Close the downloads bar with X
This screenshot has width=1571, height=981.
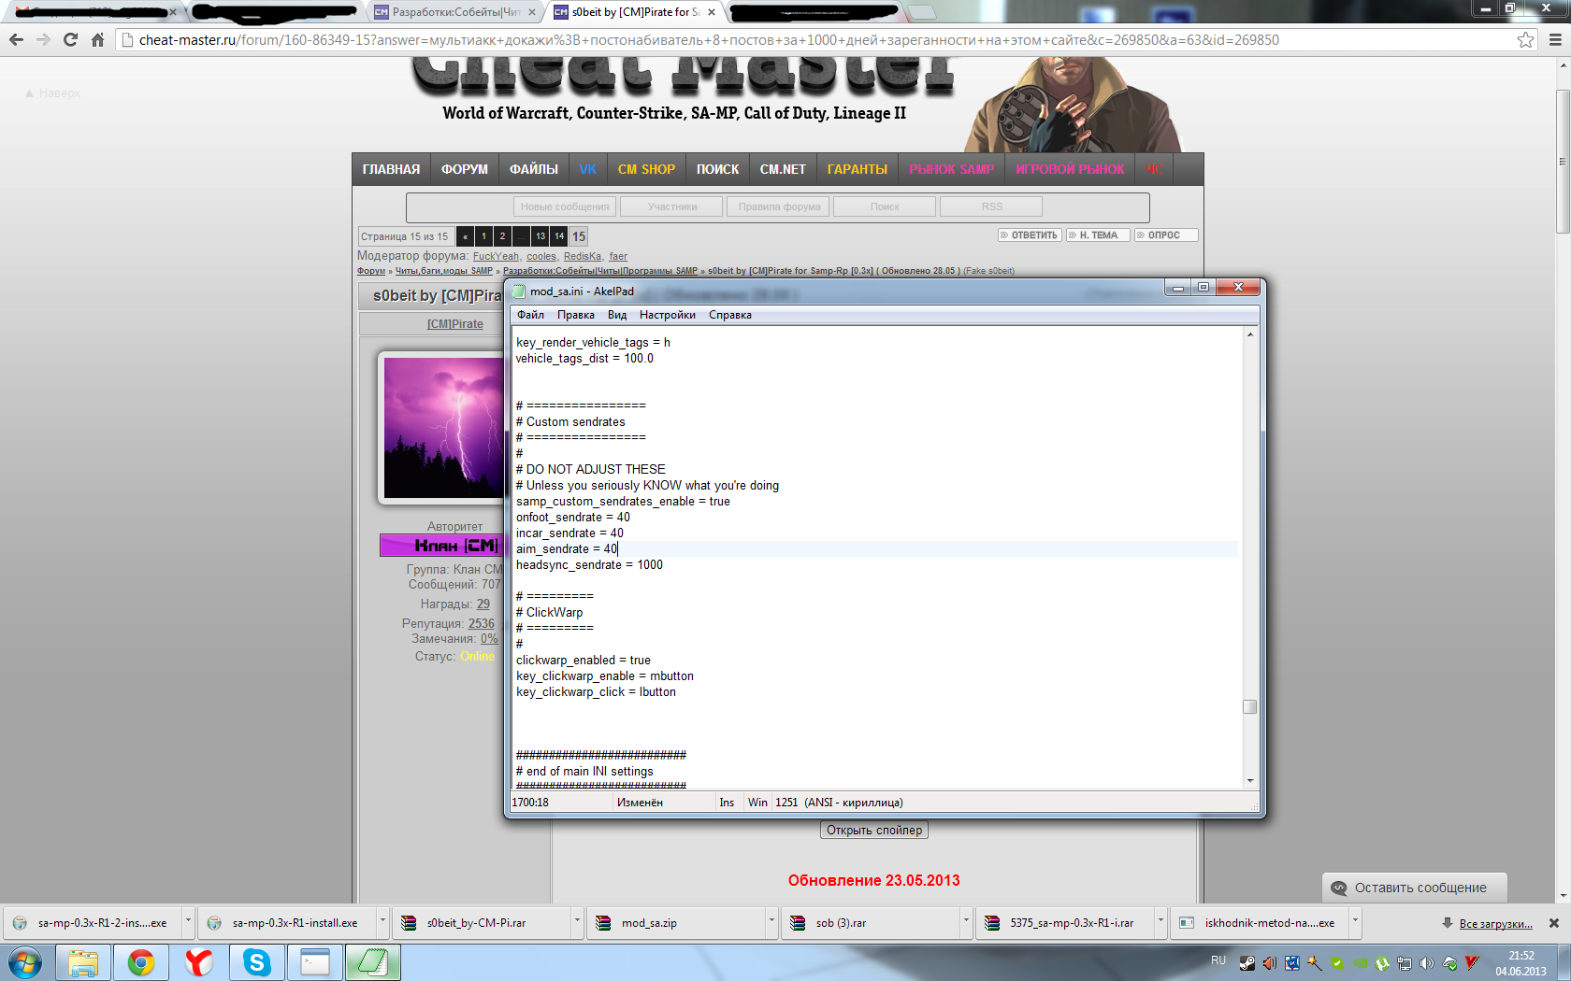pos(1554,923)
